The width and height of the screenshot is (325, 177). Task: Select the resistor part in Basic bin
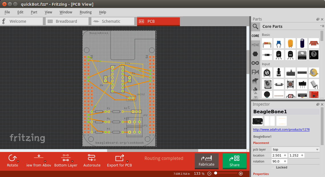(x=267, y=43)
